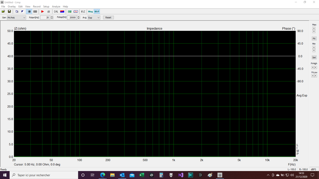Open the Calculator taskbar icon
Viewport: 319px width, 179px height.
click(x=161, y=175)
